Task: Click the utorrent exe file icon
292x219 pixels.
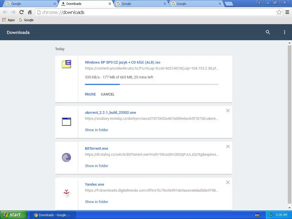Action: tap(66, 121)
